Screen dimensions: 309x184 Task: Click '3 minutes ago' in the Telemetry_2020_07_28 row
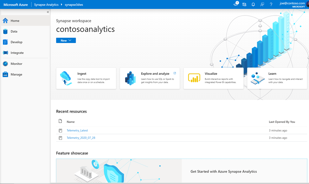(278, 138)
